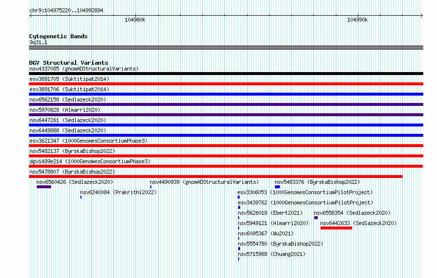
Task: Open the nsv5970828 (Almarri2020) label
Action: pyautogui.click(x=65, y=110)
